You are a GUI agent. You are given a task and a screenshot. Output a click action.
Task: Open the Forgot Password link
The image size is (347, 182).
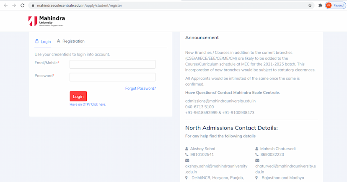(x=140, y=88)
